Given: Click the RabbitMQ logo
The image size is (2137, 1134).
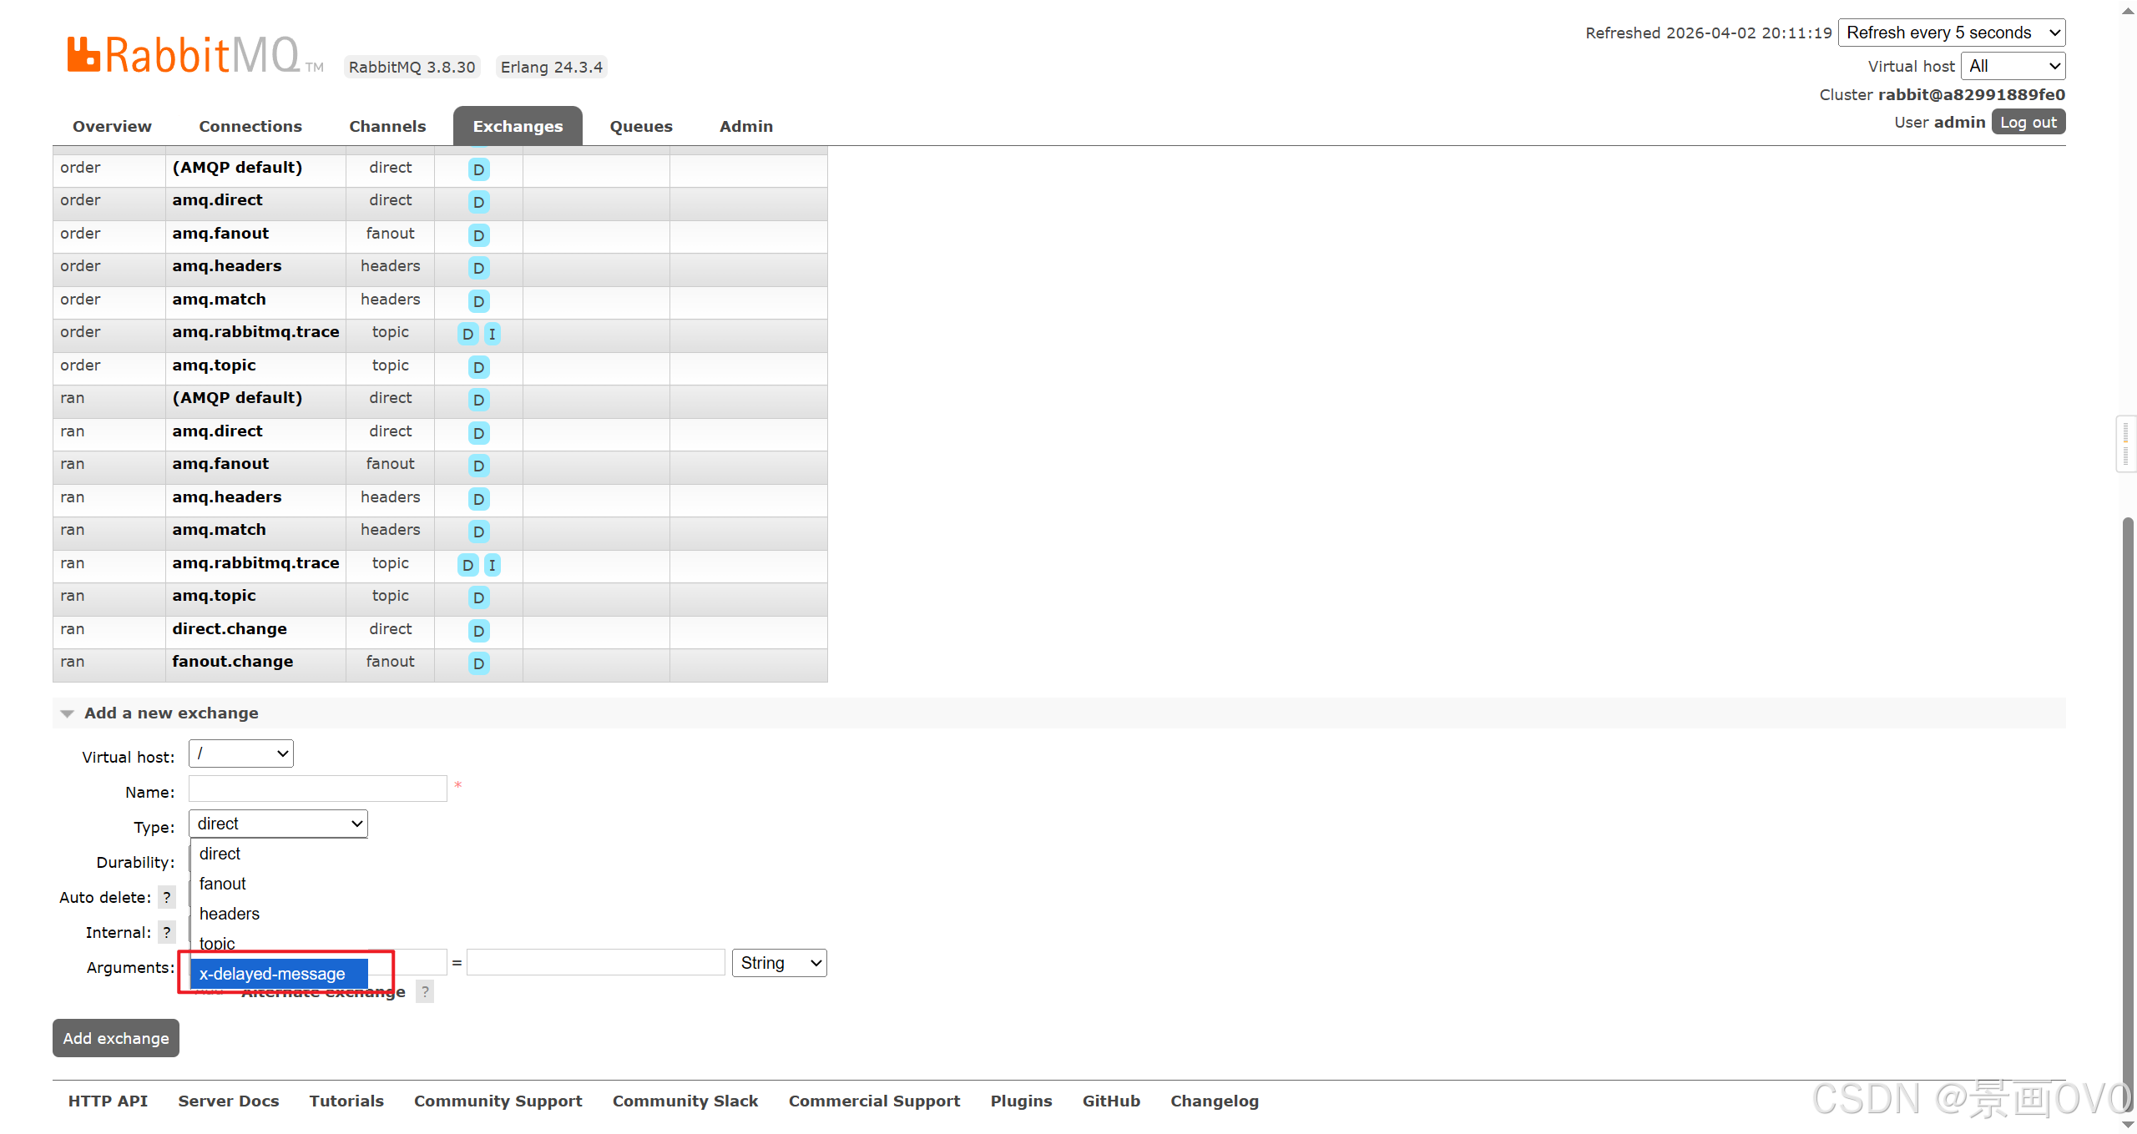Looking at the screenshot, I should click(184, 55).
